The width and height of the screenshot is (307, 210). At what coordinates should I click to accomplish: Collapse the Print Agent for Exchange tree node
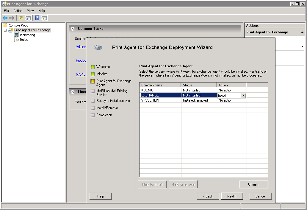click(x=5, y=30)
